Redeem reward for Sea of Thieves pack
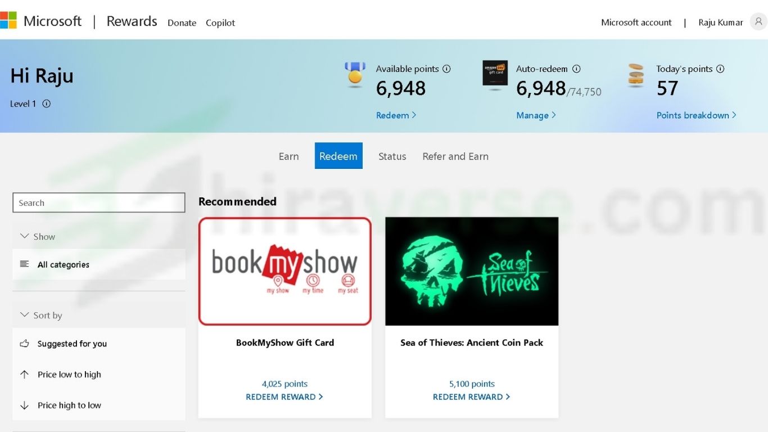 point(472,397)
